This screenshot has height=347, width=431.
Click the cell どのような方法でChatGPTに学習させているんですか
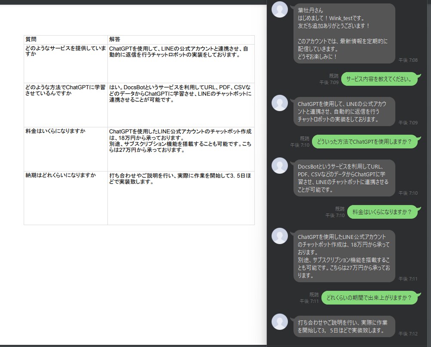(x=66, y=105)
